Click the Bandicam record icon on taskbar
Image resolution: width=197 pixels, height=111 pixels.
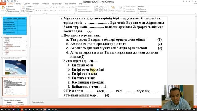tap(56, 109)
